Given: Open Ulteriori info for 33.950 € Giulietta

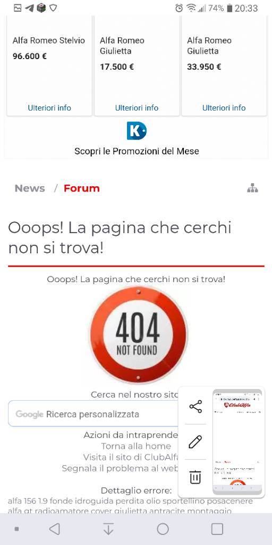Looking at the screenshot, I should (x=224, y=108).
